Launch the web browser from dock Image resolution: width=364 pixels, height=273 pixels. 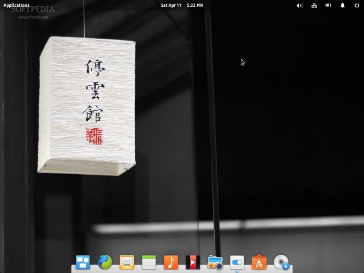coord(105,262)
